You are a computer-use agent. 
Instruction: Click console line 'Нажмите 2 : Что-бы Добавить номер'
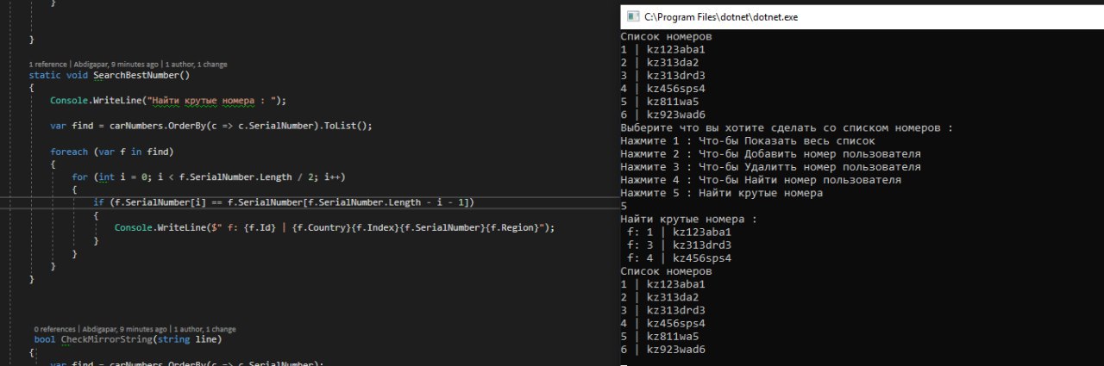point(770,154)
